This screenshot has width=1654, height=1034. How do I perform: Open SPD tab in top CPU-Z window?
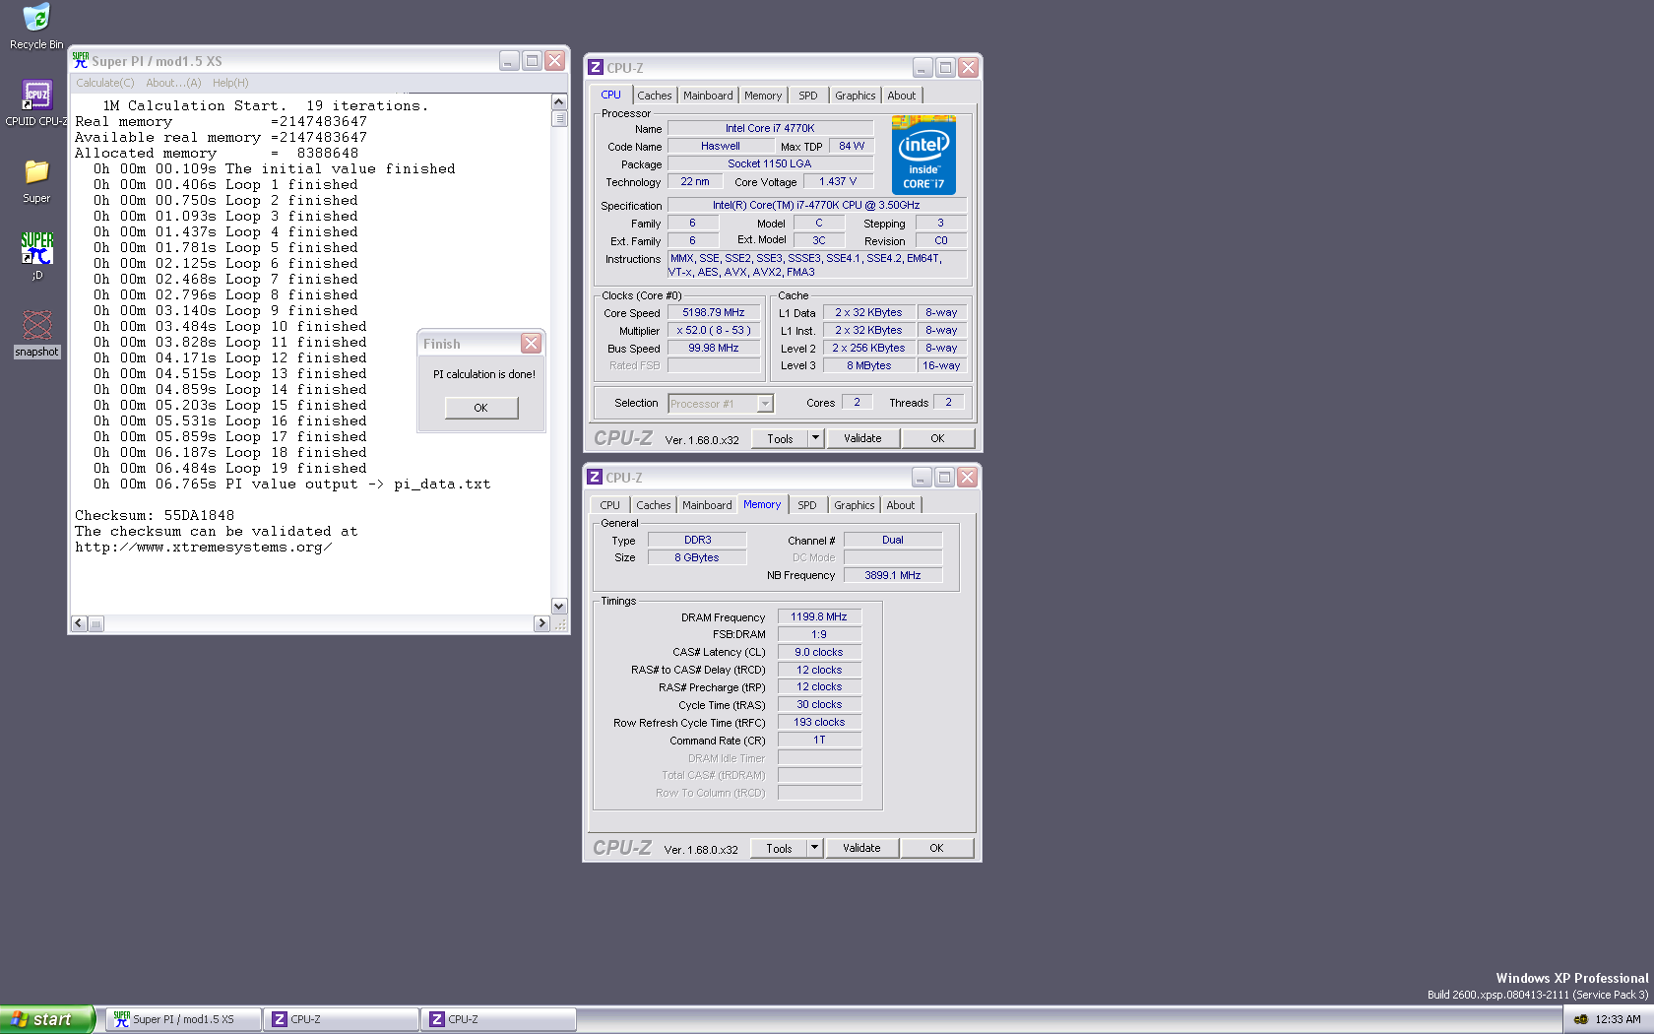tap(808, 96)
